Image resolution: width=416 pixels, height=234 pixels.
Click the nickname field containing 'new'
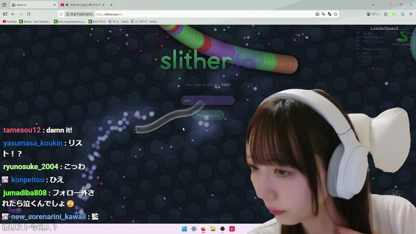[x=208, y=100]
